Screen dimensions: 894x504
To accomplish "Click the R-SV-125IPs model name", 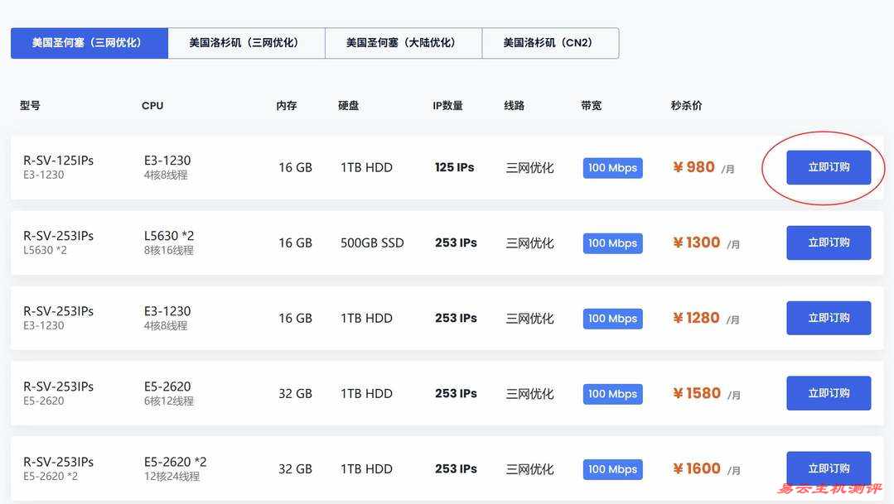I will tap(58, 161).
